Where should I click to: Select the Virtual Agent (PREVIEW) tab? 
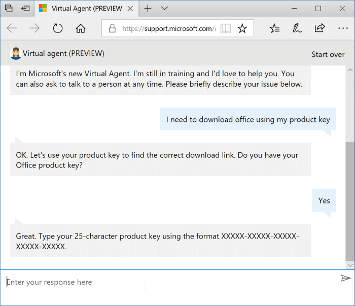point(87,9)
